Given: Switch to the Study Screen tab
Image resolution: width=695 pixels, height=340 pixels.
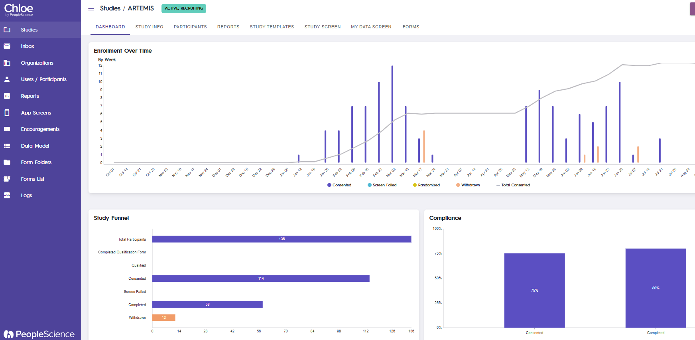Looking at the screenshot, I should 322,27.
